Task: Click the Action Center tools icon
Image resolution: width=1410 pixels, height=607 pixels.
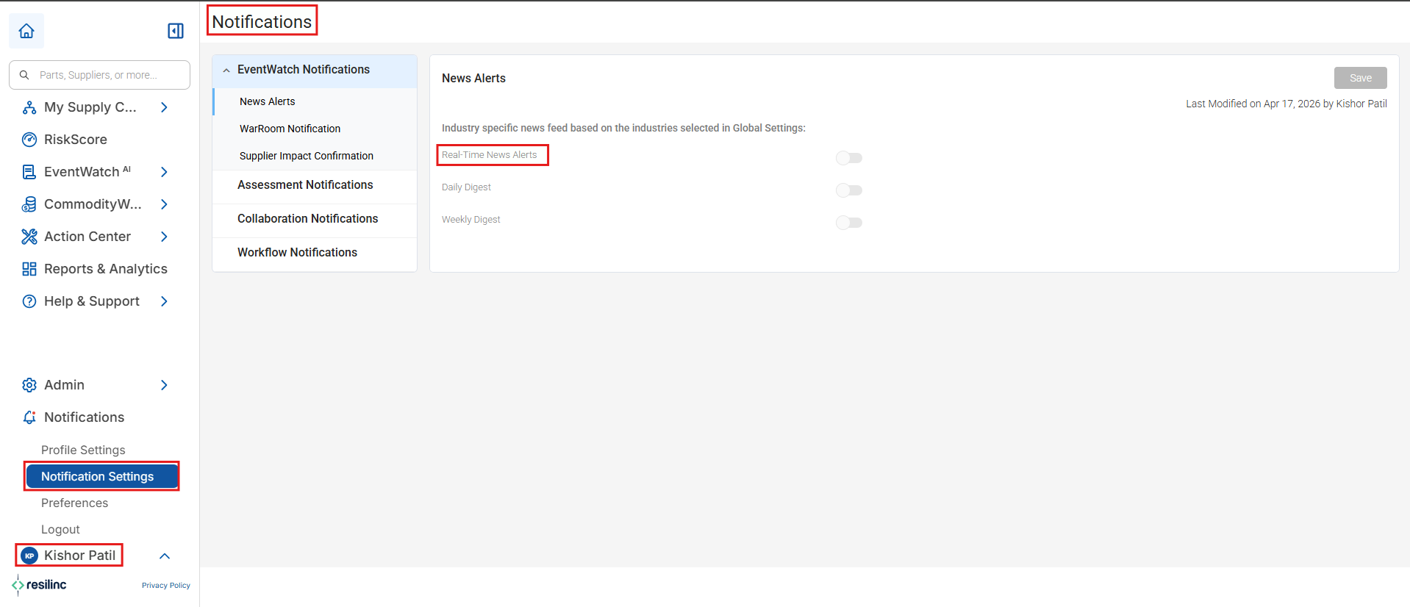Action: pos(29,237)
